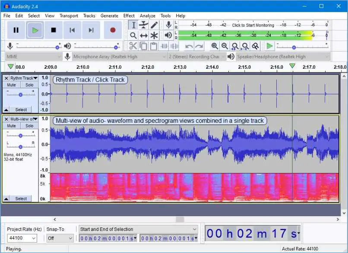This screenshot has width=348, height=253.
Task: Select the Envelope tool
Action: click(144, 25)
